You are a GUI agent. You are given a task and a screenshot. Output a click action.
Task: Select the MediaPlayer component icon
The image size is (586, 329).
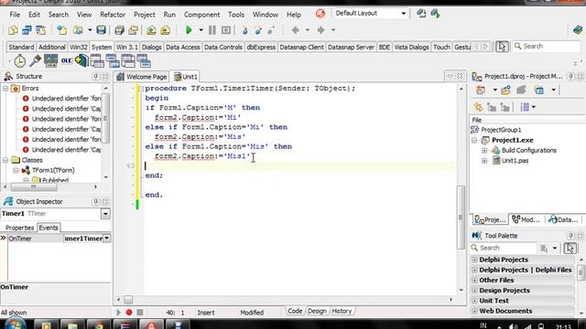[x=51, y=61]
